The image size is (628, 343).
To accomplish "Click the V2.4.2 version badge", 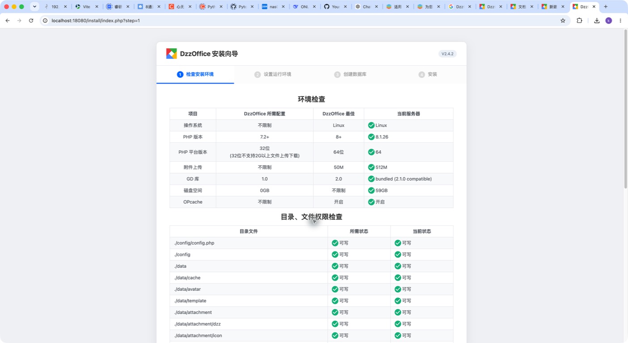I will [x=447, y=54].
